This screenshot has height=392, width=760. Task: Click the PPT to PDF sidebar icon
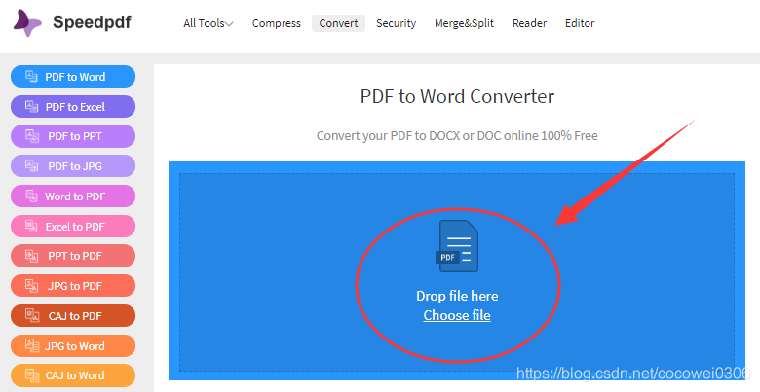coord(32,256)
